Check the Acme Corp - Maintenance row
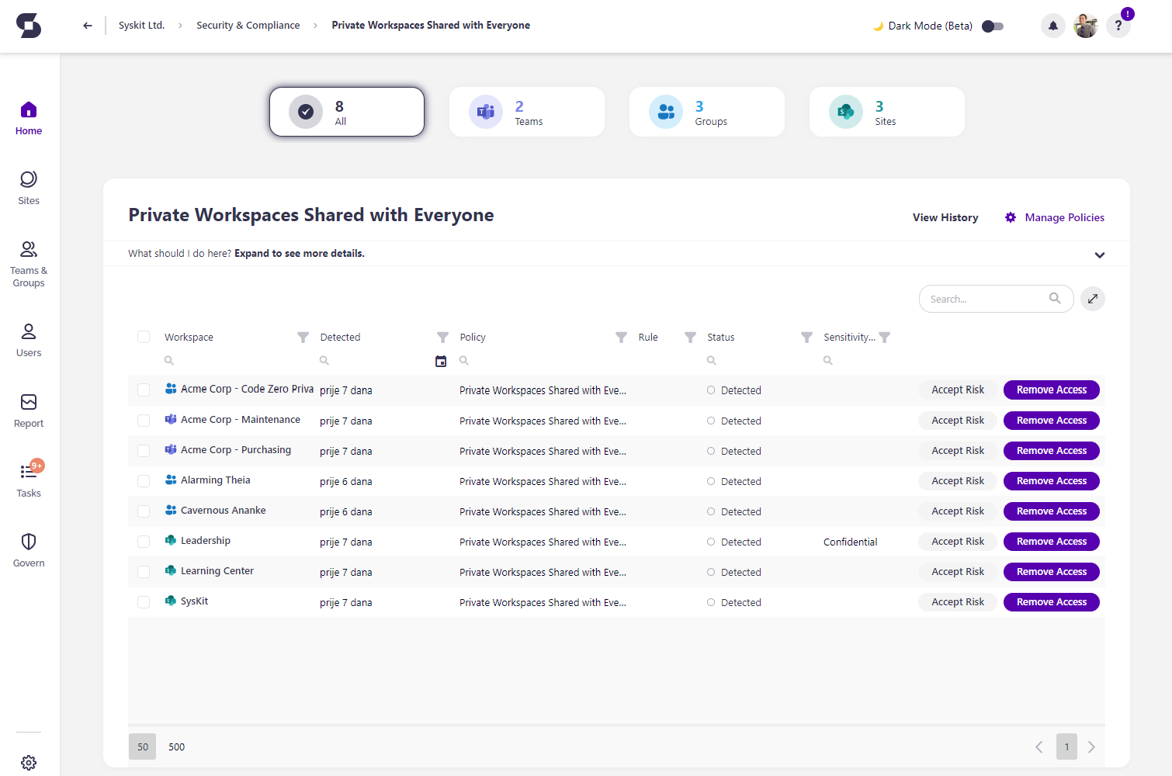This screenshot has height=776, width=1172. click(x=144, y=421)
